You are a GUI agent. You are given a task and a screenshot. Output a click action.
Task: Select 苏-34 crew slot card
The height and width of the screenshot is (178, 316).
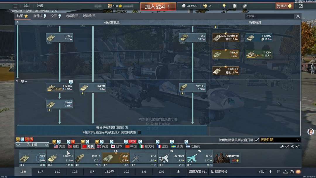(x=199, y=158)
